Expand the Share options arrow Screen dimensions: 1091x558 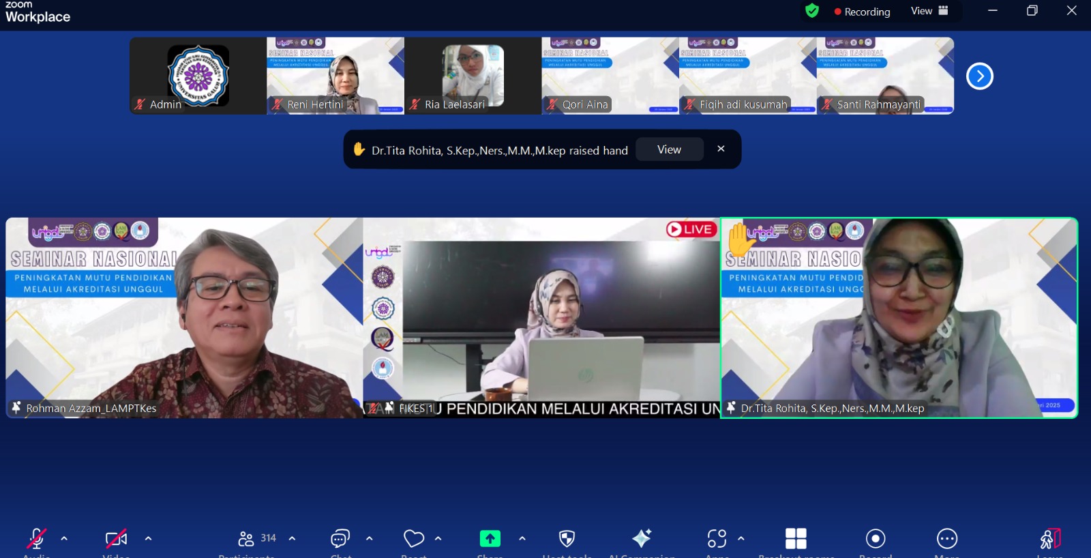coord(522,538)
